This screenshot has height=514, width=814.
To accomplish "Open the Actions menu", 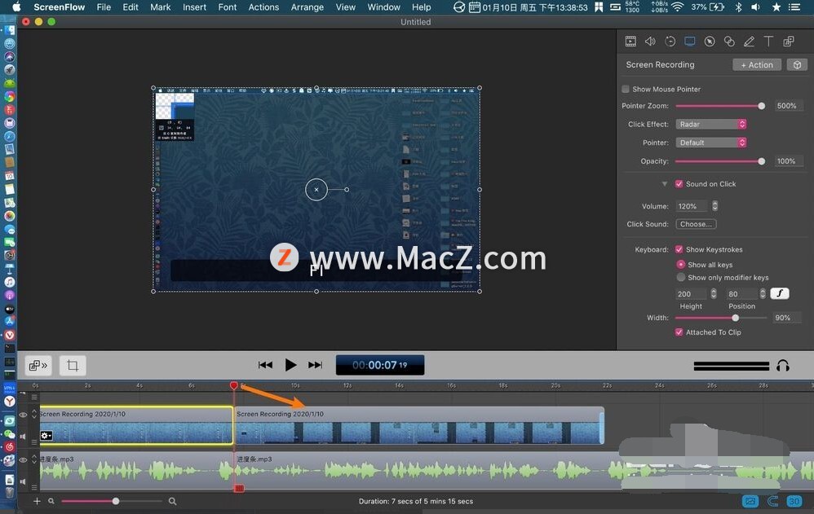I will tap(263, 7).
